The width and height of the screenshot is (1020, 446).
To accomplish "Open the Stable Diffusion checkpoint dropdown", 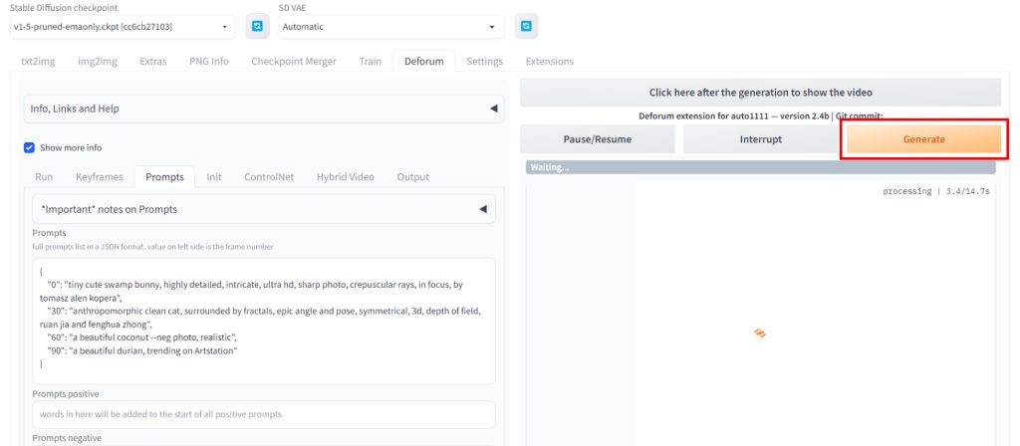I will point(124,27).
